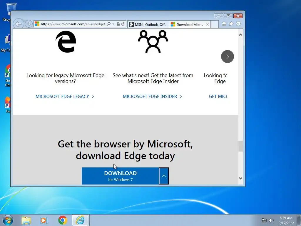Click the search magnifier in the address bar

tap(109, 24)
